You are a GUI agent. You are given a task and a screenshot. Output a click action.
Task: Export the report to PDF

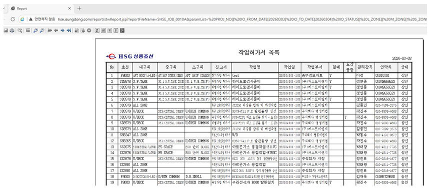[x=122, y=30]
